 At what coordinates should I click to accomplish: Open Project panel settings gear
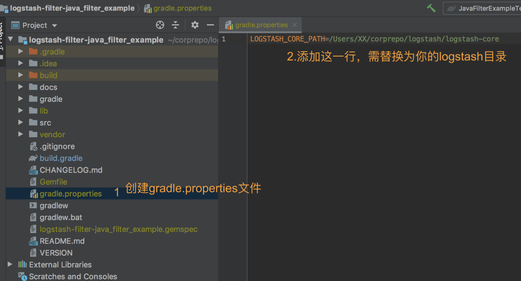(x=195, y=25)
